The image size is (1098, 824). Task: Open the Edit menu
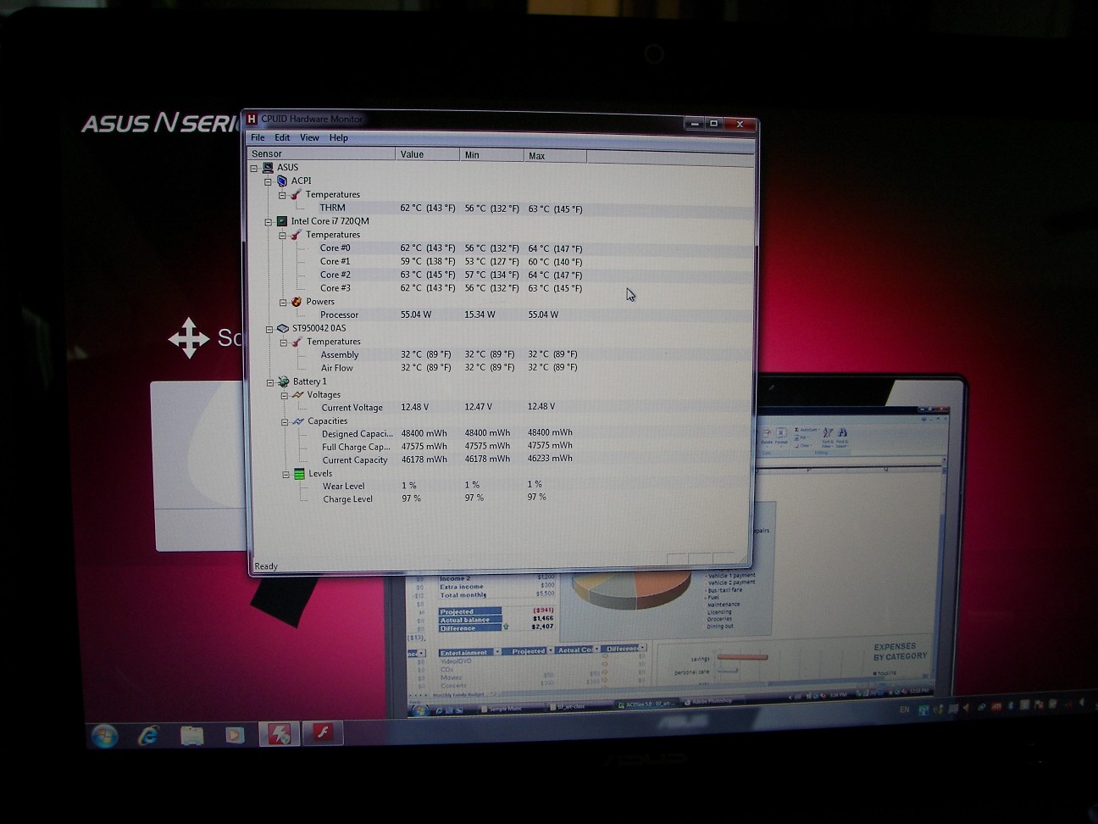[282, 137]
